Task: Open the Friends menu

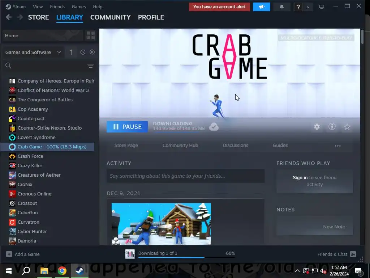Action: (57, 7)
